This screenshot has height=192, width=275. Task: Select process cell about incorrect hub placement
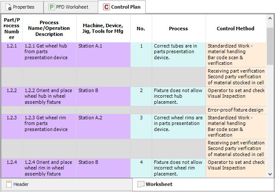click(178, 96)
